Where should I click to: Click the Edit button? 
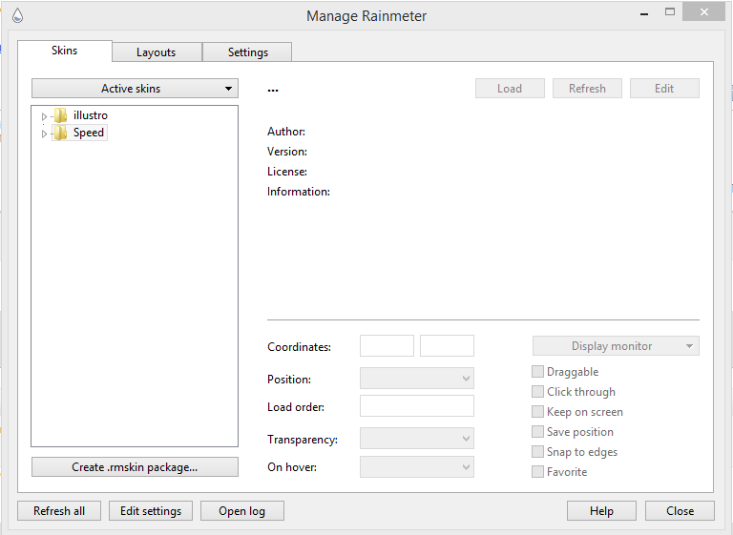pyautogui.click(x=664, y=89)
